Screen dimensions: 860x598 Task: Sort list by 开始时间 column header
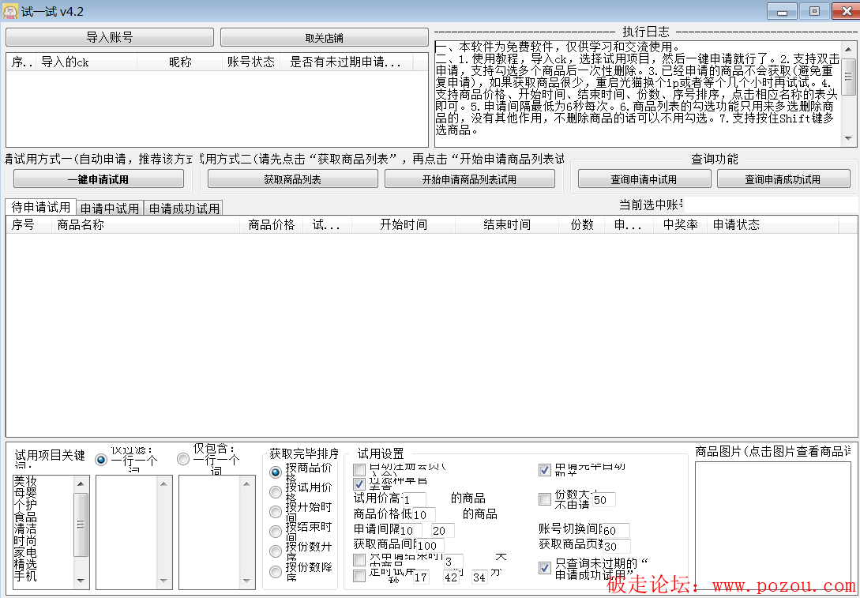403,225
